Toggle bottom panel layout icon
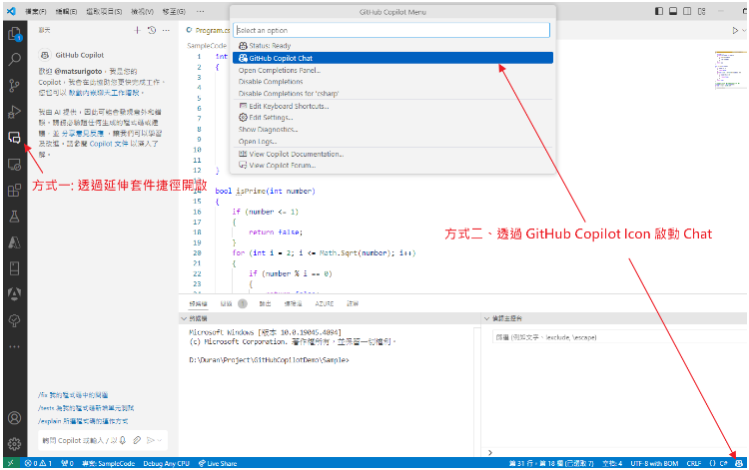Viewport: 749px width, 470px height. click(x=672, y=11)
